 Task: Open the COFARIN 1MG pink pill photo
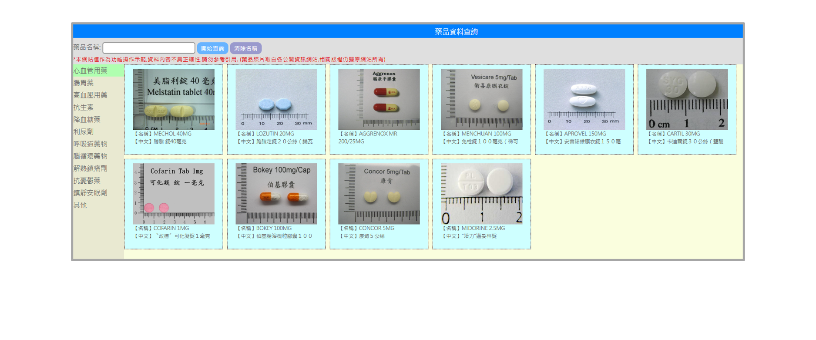[x=174, y=194]
